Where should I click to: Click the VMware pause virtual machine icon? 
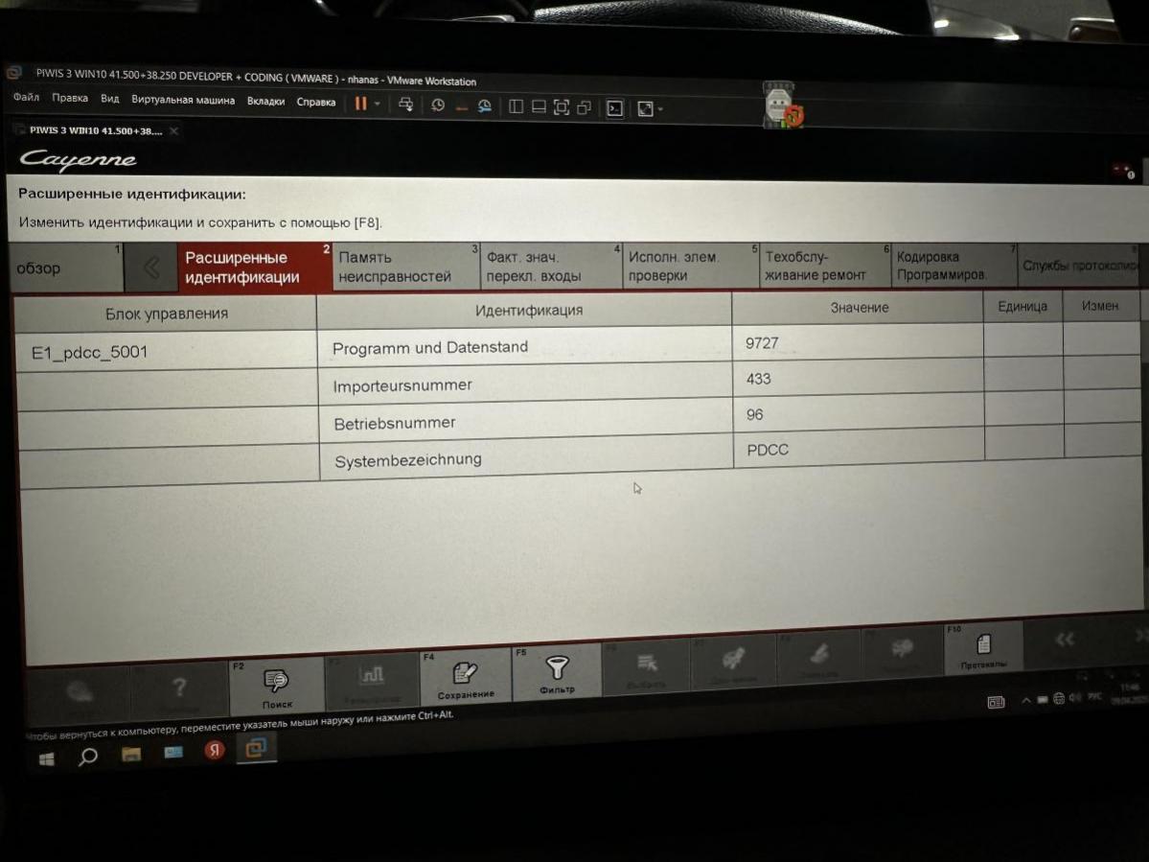point(360,105)
